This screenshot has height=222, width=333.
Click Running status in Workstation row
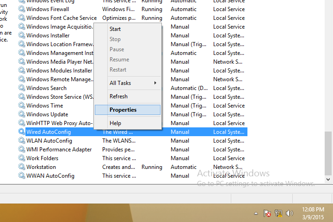(x=152, y=167)
